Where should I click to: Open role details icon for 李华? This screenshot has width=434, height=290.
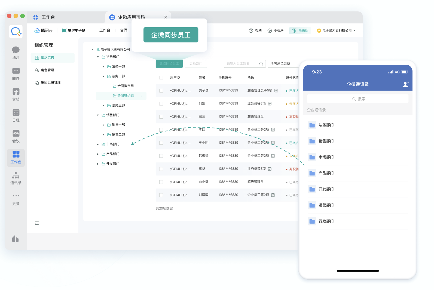(270, 169)
